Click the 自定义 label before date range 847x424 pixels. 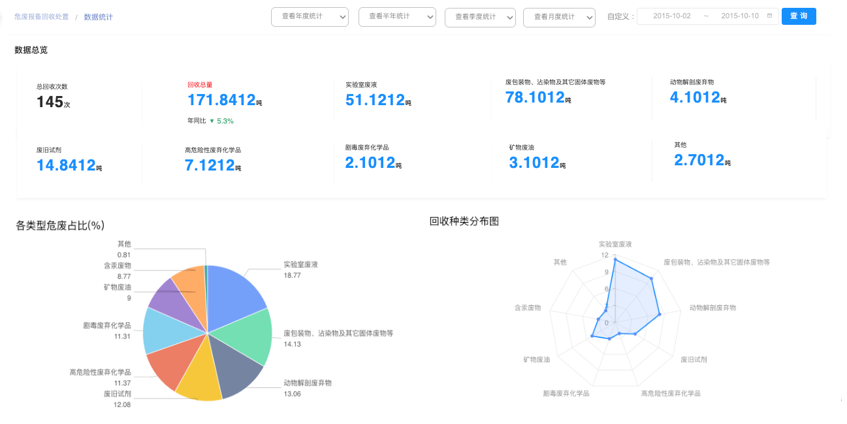coord(620,17)
